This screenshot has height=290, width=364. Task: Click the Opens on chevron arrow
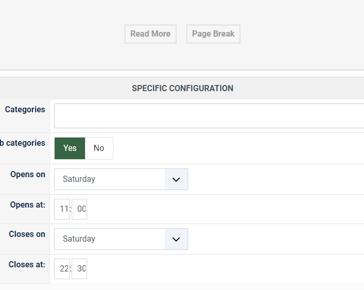click(176, 179)
